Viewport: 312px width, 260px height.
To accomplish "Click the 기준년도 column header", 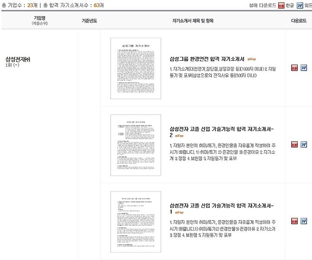I will pos(89,21).
